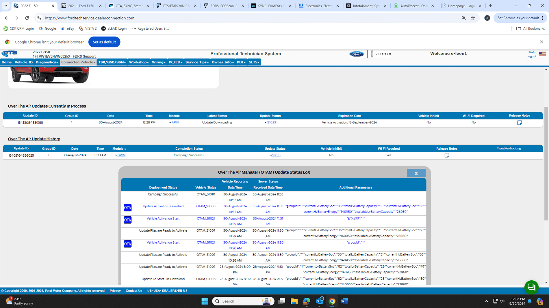Screen dimensions: 549x308
Task: Open release notes icon for GWM update
Action: (x=447, y=155)
